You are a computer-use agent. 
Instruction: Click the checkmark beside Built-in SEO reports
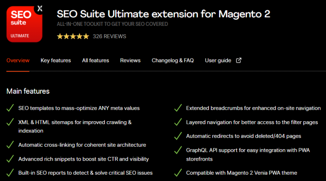click(10, 173)
